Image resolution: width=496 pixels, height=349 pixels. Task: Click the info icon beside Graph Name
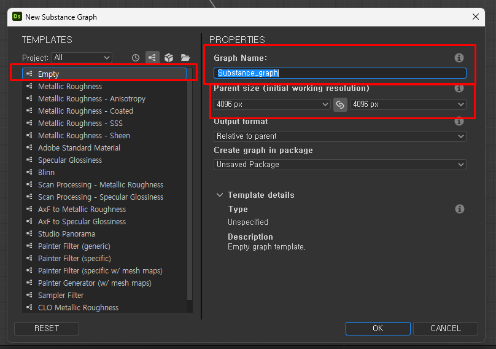[x=459, y=58]
